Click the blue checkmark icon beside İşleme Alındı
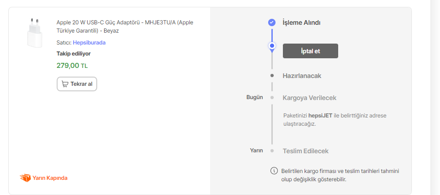440x195 pixels. tap(272, 22)
